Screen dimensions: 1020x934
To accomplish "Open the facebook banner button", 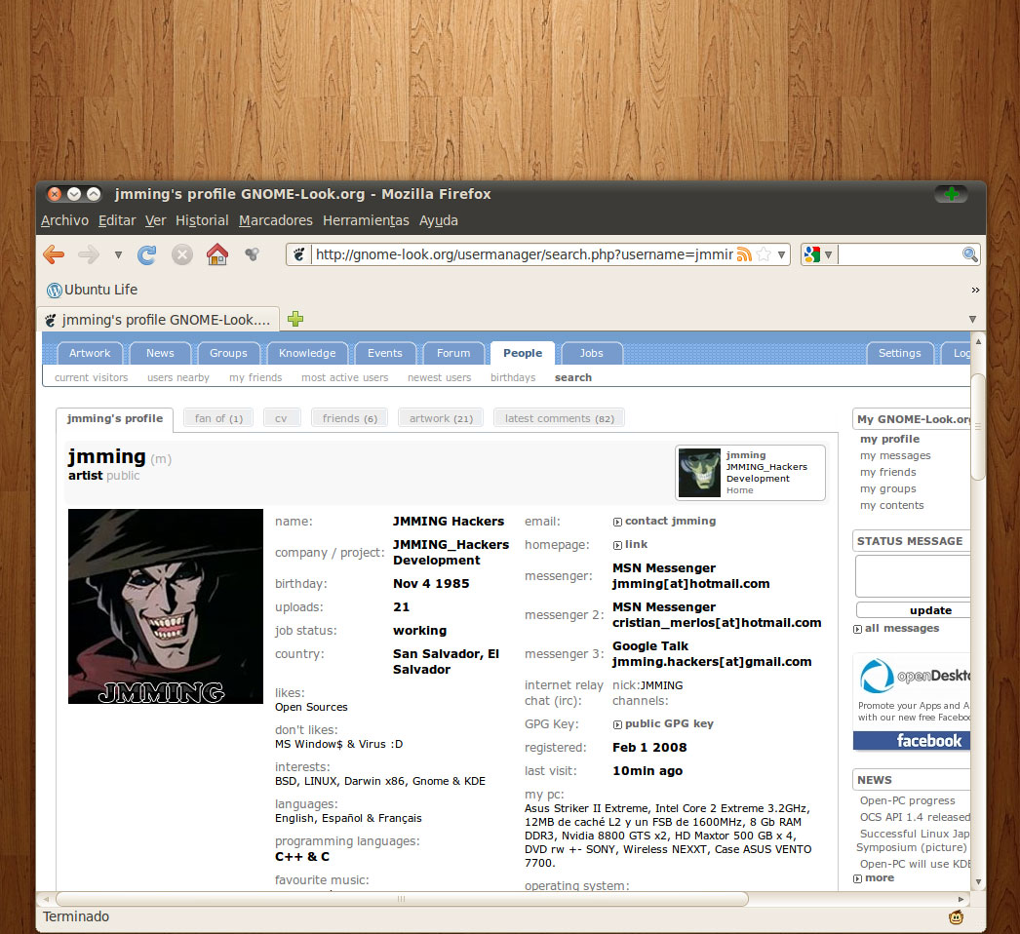I will pyautogui.click(x=912, y=740).
